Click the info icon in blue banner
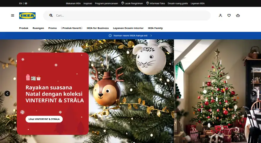The height and width of the screenshot is (143, 261). click(110, 35)
